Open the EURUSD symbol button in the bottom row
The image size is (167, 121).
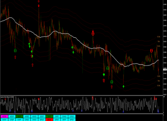[x=34, y=119]
